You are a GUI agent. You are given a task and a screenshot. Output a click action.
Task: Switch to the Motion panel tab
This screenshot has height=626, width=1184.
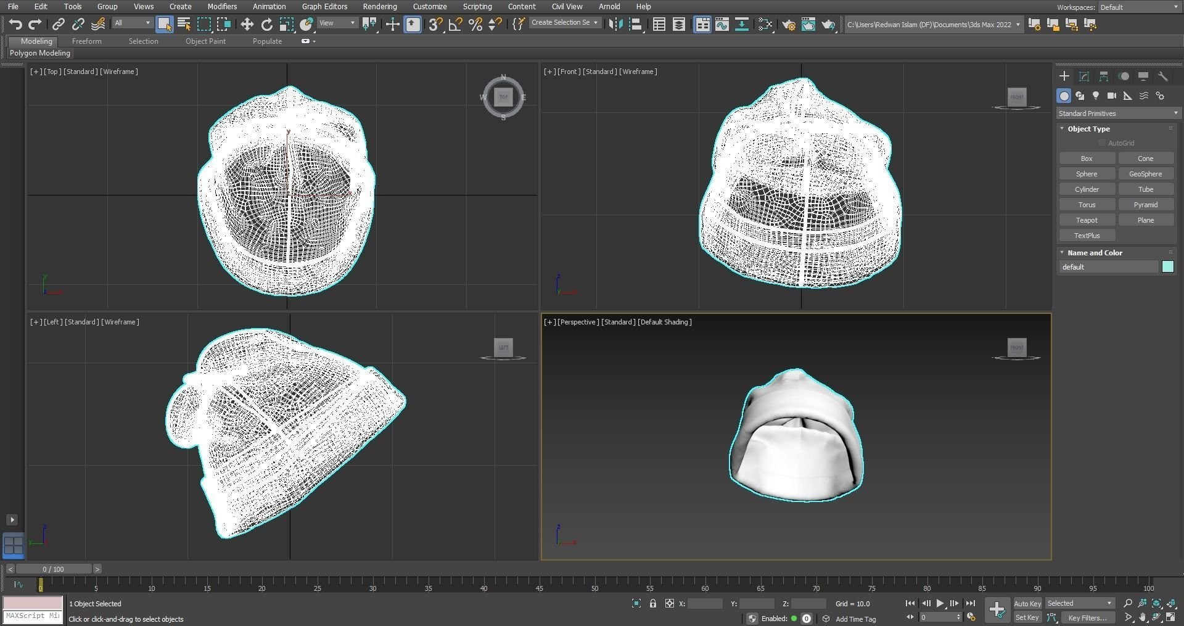point(1124,76)
